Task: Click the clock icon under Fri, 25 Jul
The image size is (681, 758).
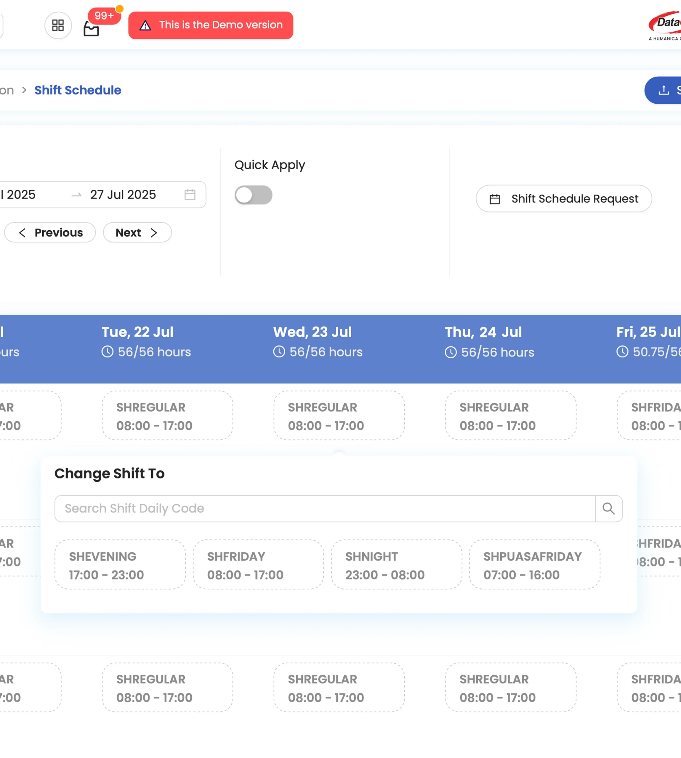Action: 623,351
